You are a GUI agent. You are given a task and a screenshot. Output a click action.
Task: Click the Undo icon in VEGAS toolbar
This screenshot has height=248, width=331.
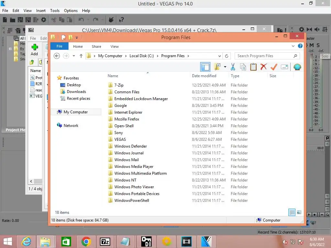click(81, 20)
